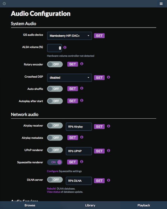Image resolution: width=167 pixels, height=209 pixels.
Task: Enable the Airplay receiver toggle
Action: [55, 126]
